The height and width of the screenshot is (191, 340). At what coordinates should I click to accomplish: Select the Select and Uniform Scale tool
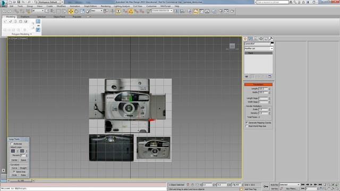point(82,11)
